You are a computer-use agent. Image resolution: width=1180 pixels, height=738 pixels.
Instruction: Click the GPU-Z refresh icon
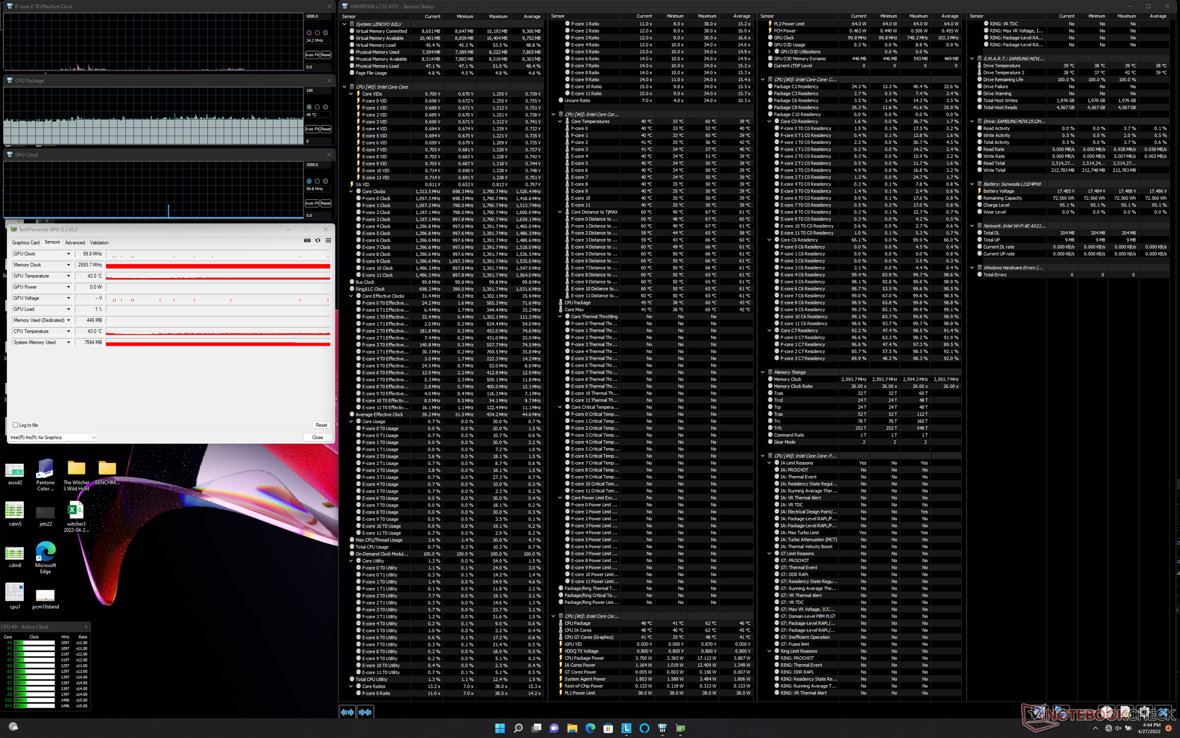click(x=318, y=240)
